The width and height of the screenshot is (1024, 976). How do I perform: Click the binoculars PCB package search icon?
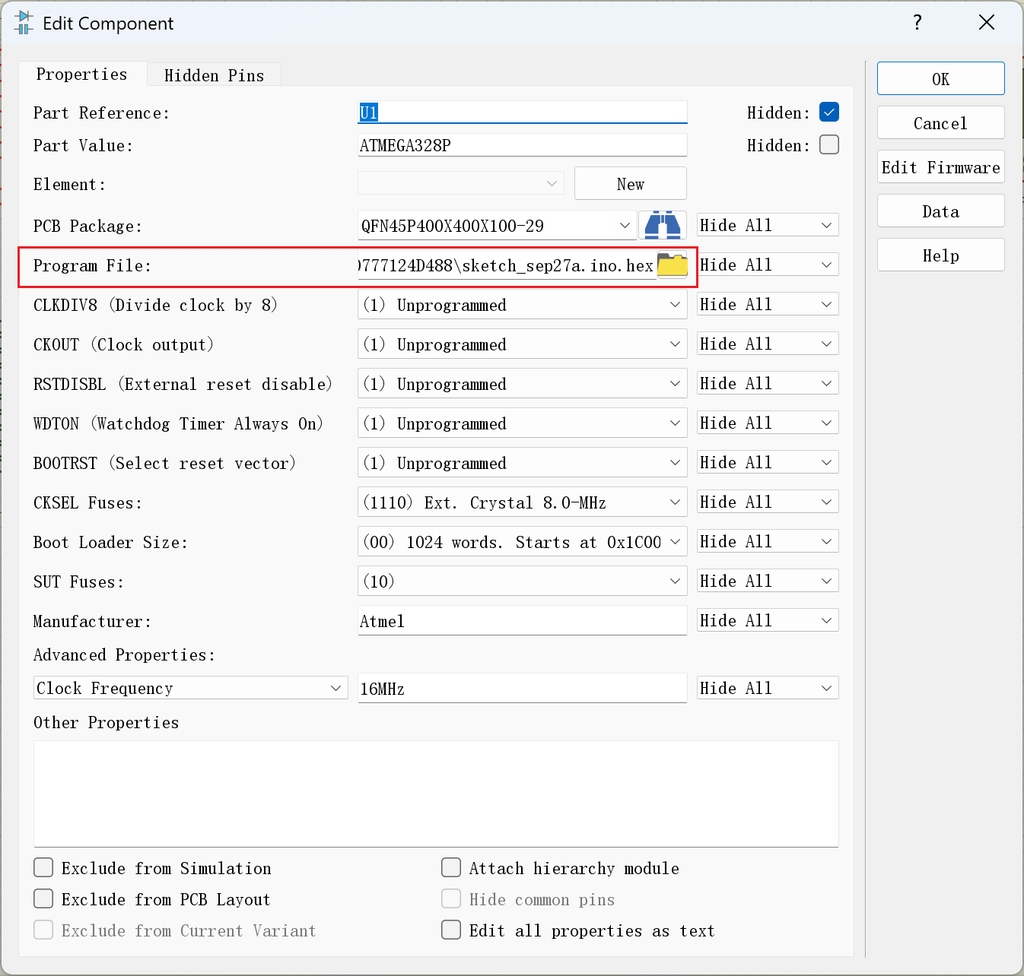(662, 226)
